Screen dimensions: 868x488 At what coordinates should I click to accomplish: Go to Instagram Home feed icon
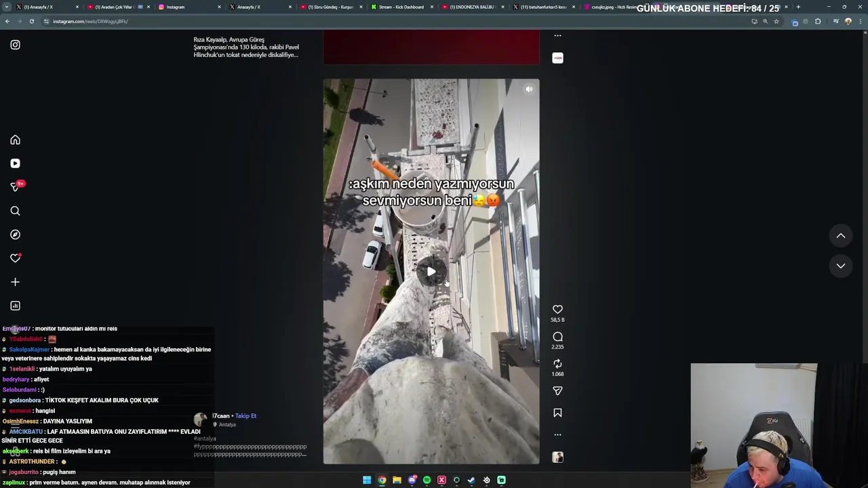(15, 140)
